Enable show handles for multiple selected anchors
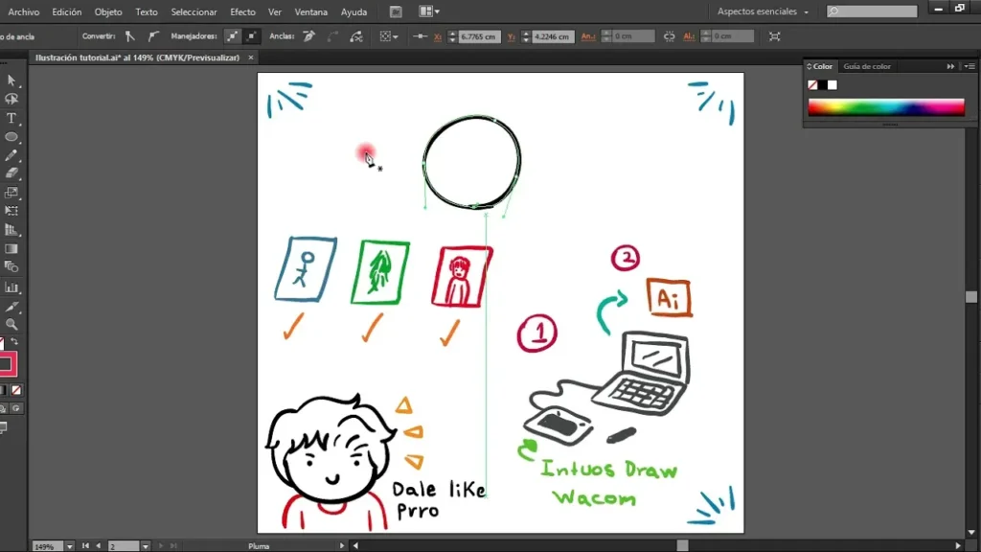The image size is (981, 552). (232, 36)
